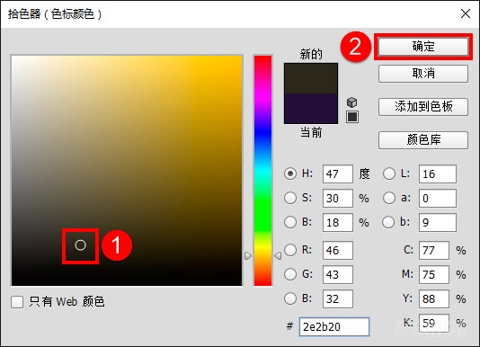This screenshot has width=480, height=347.
Task: Select the L lightness radio button
Action: point(389,173)
